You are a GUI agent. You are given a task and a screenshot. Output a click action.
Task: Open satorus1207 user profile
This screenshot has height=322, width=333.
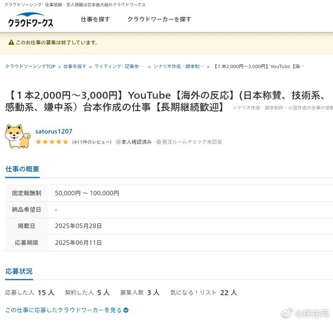(54, 131)
